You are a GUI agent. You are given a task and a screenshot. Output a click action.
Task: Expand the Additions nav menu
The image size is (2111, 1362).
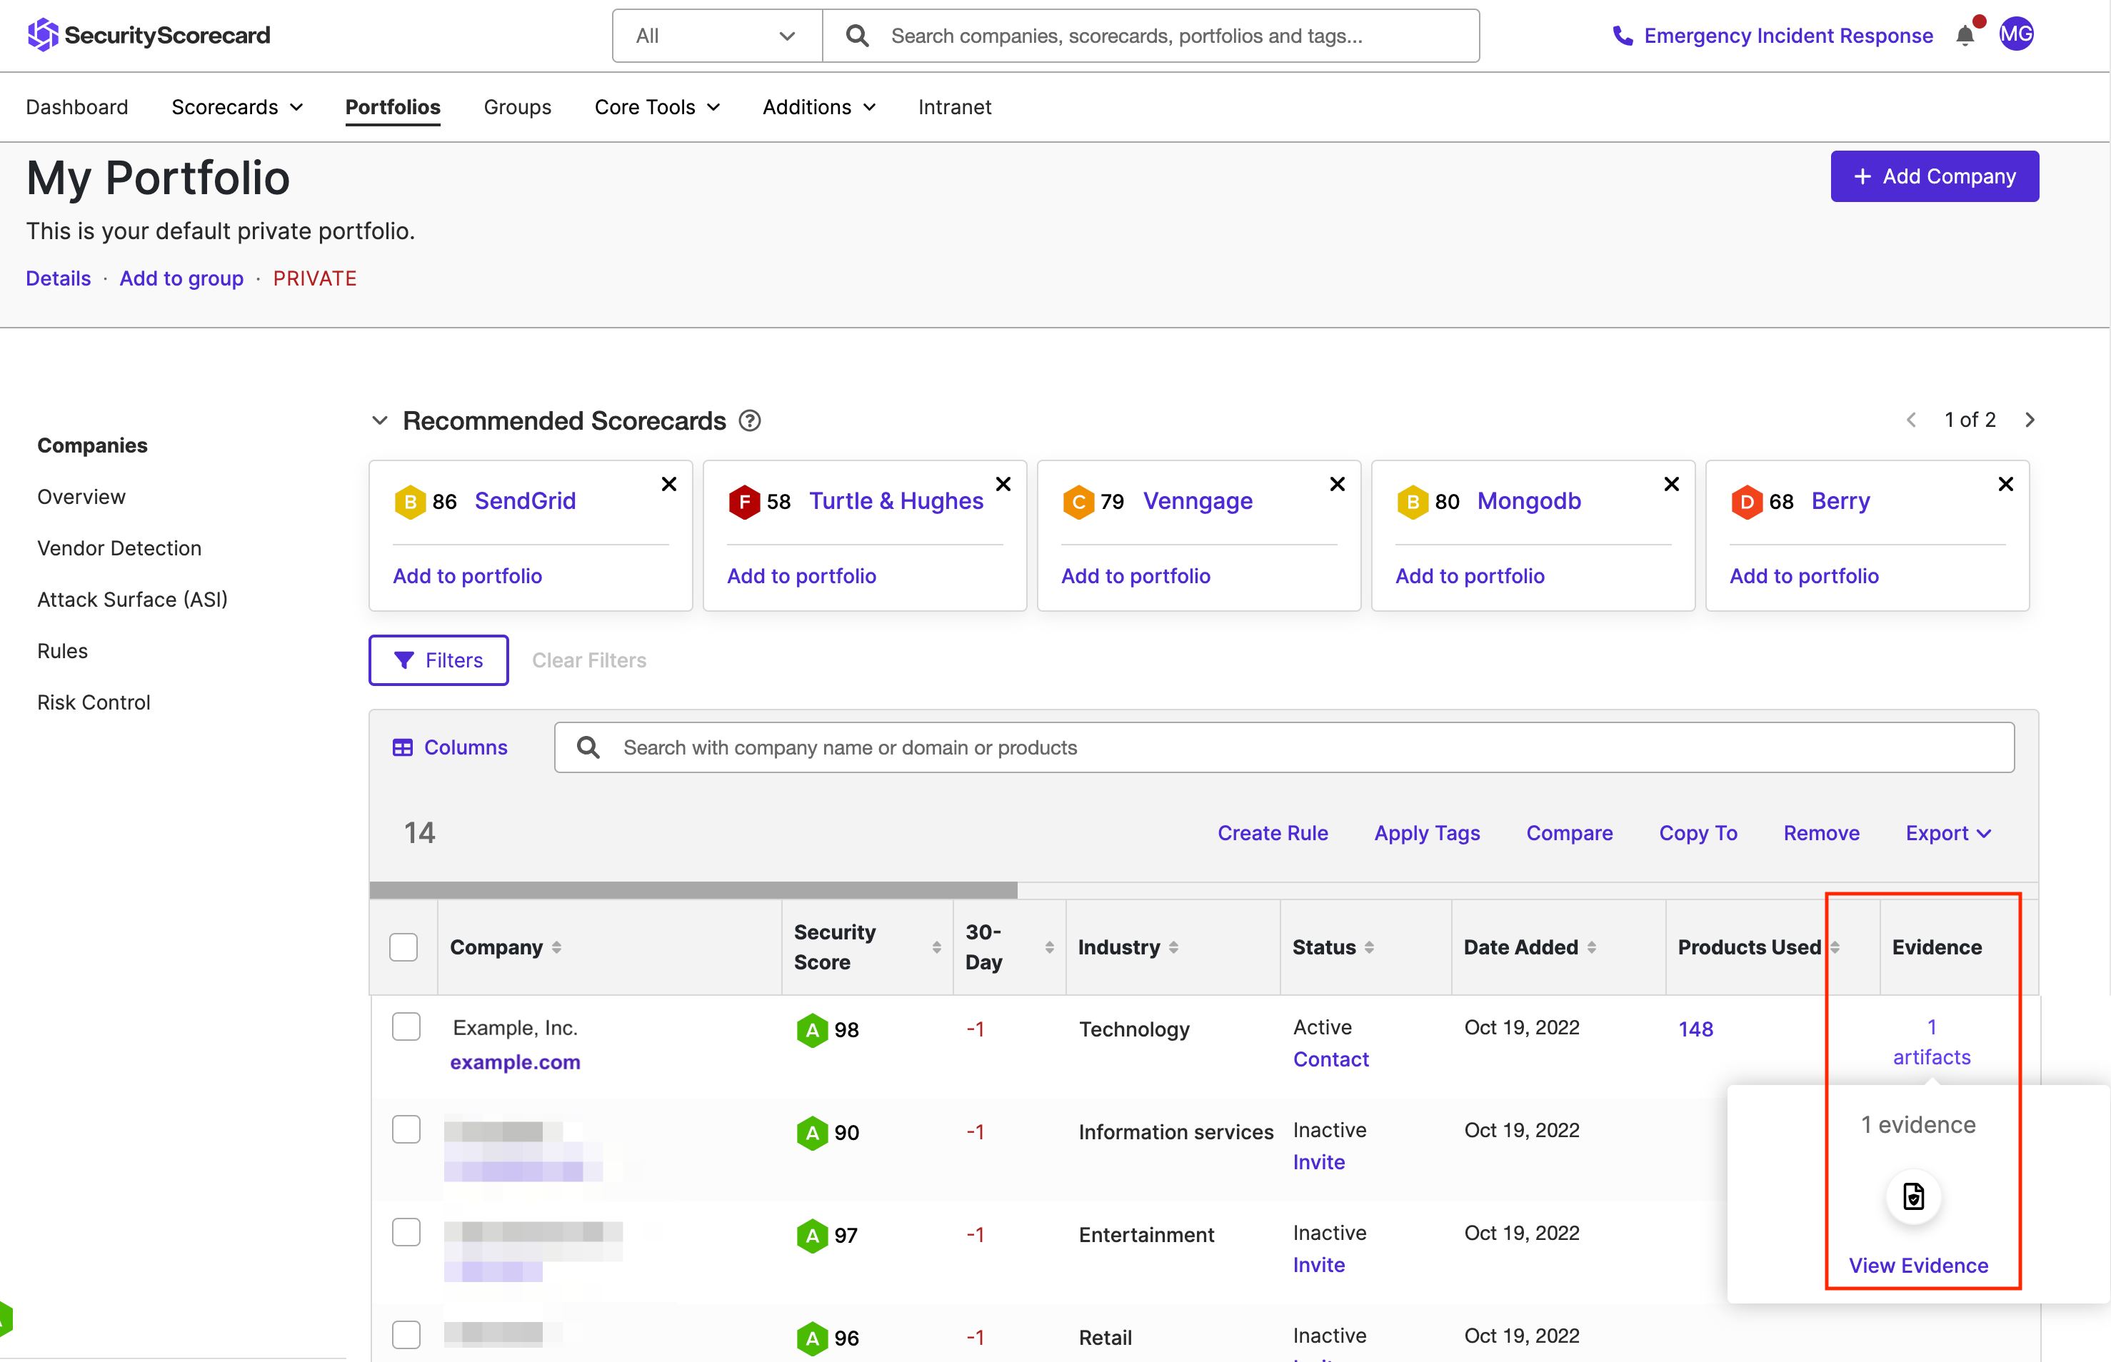[x=819, y=107]
